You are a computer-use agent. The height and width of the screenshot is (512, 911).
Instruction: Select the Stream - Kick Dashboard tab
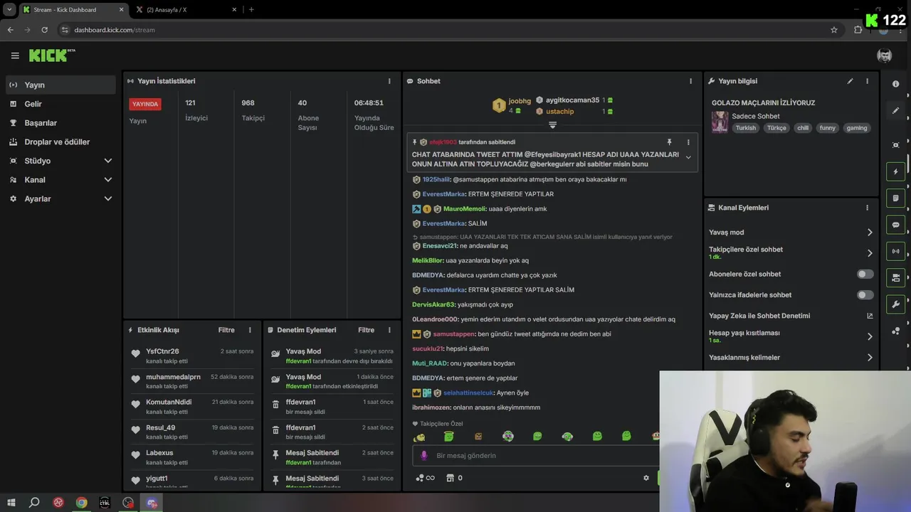[73, 9]
